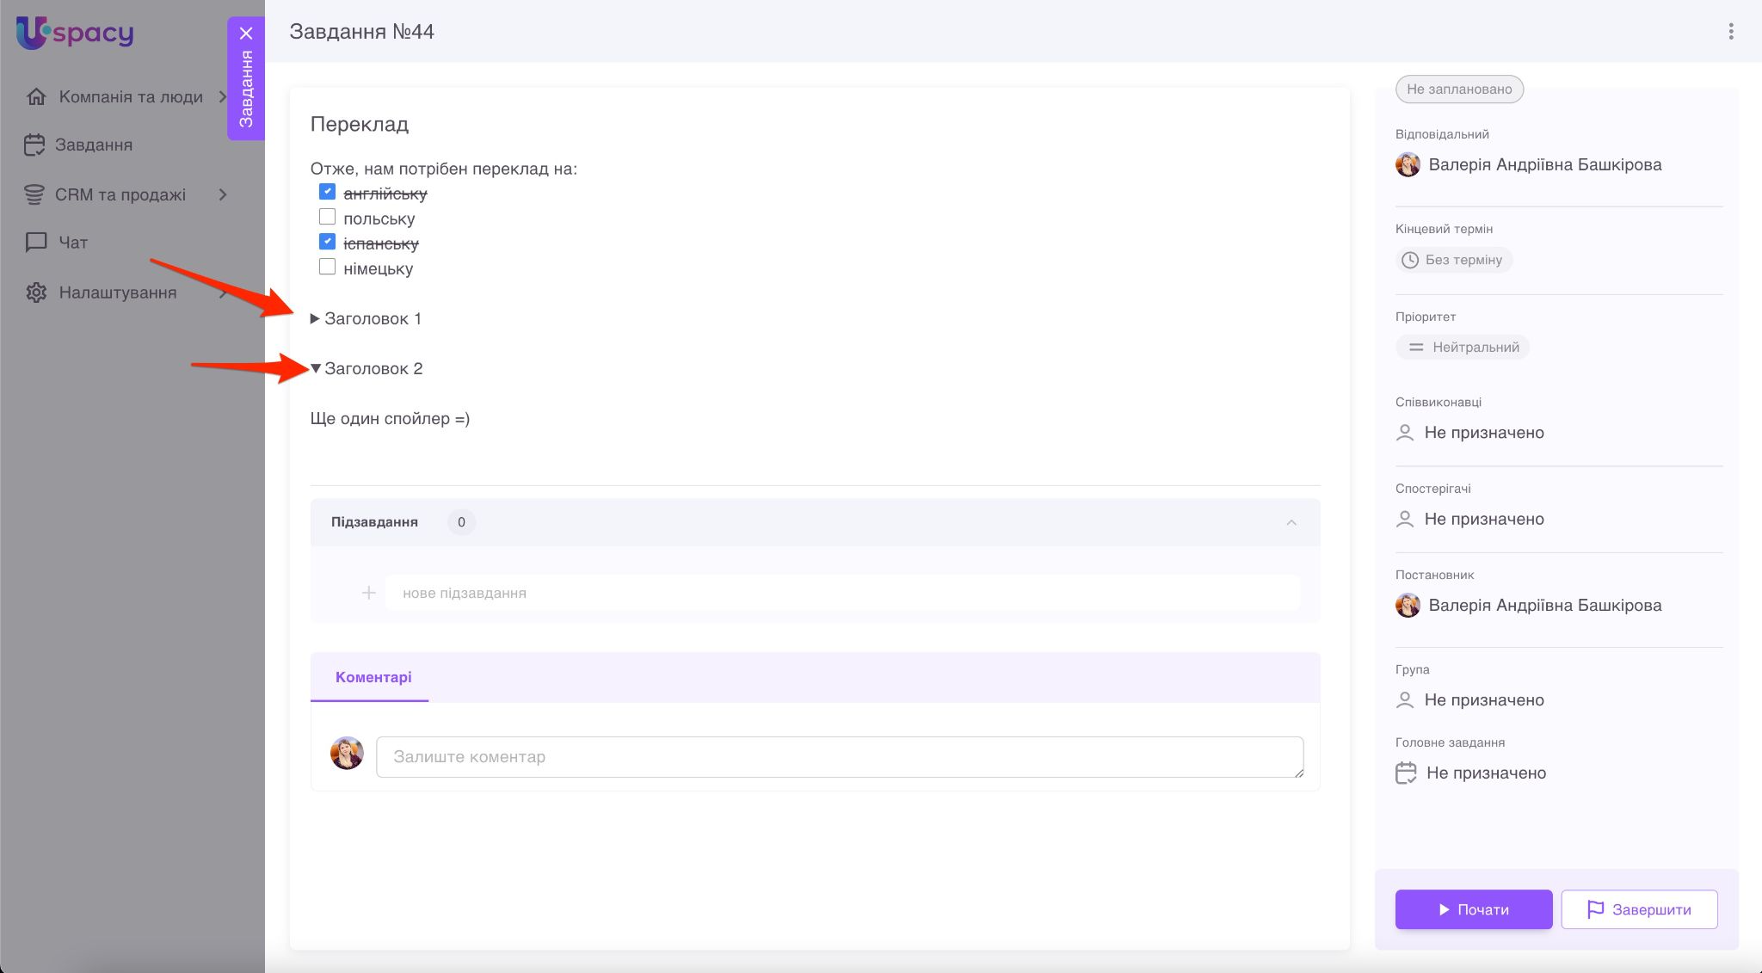1762x973 pixels.
Task: Click the Співвиконавці person icon
Action: (1404, 433)
